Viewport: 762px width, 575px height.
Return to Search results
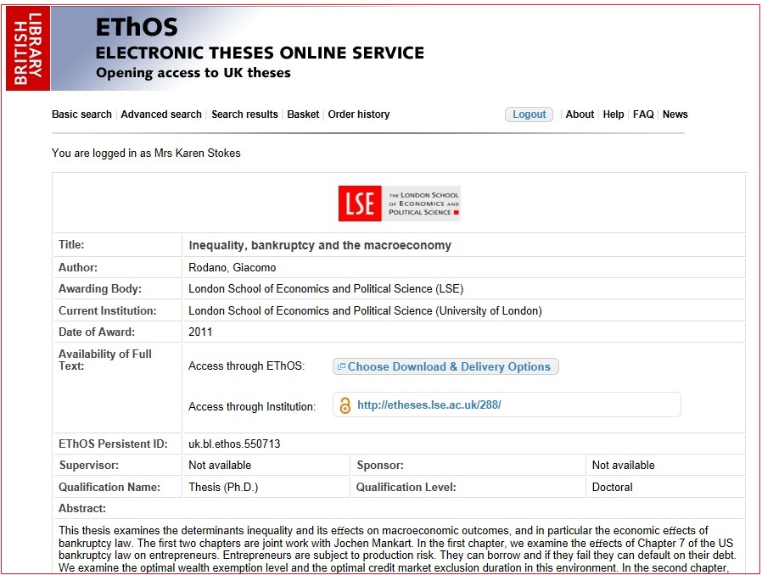pyautogui.click(x=244, y=114)
